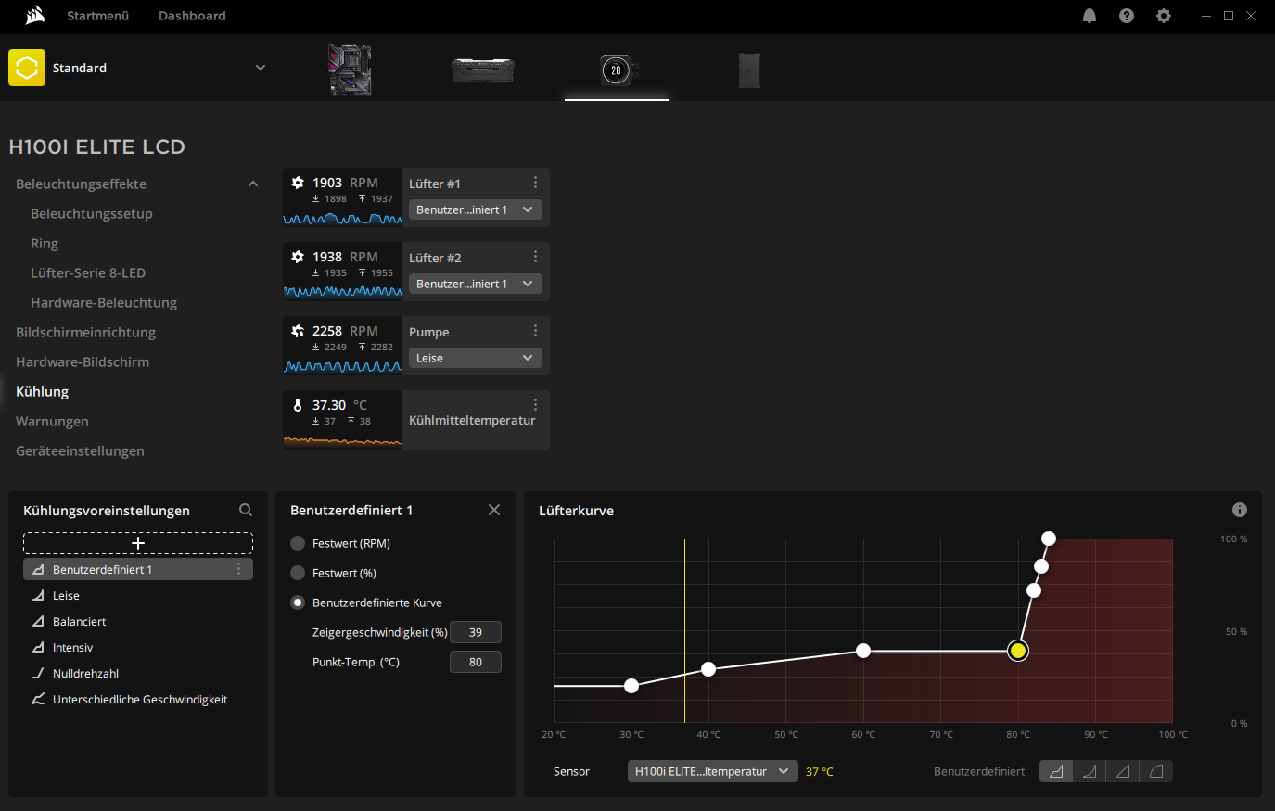Select the curve point at 30 °C
The image size is (1275, 811).
click(631, 686)
